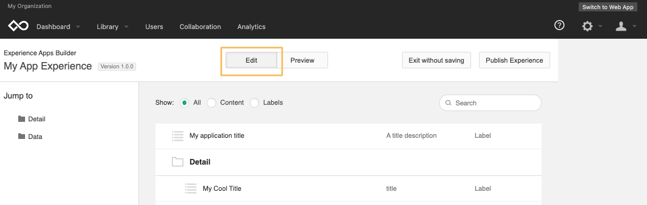This screenshot has width=647, height=205.
Task: Click the search magnifier icon
Action: coord(448,102)
